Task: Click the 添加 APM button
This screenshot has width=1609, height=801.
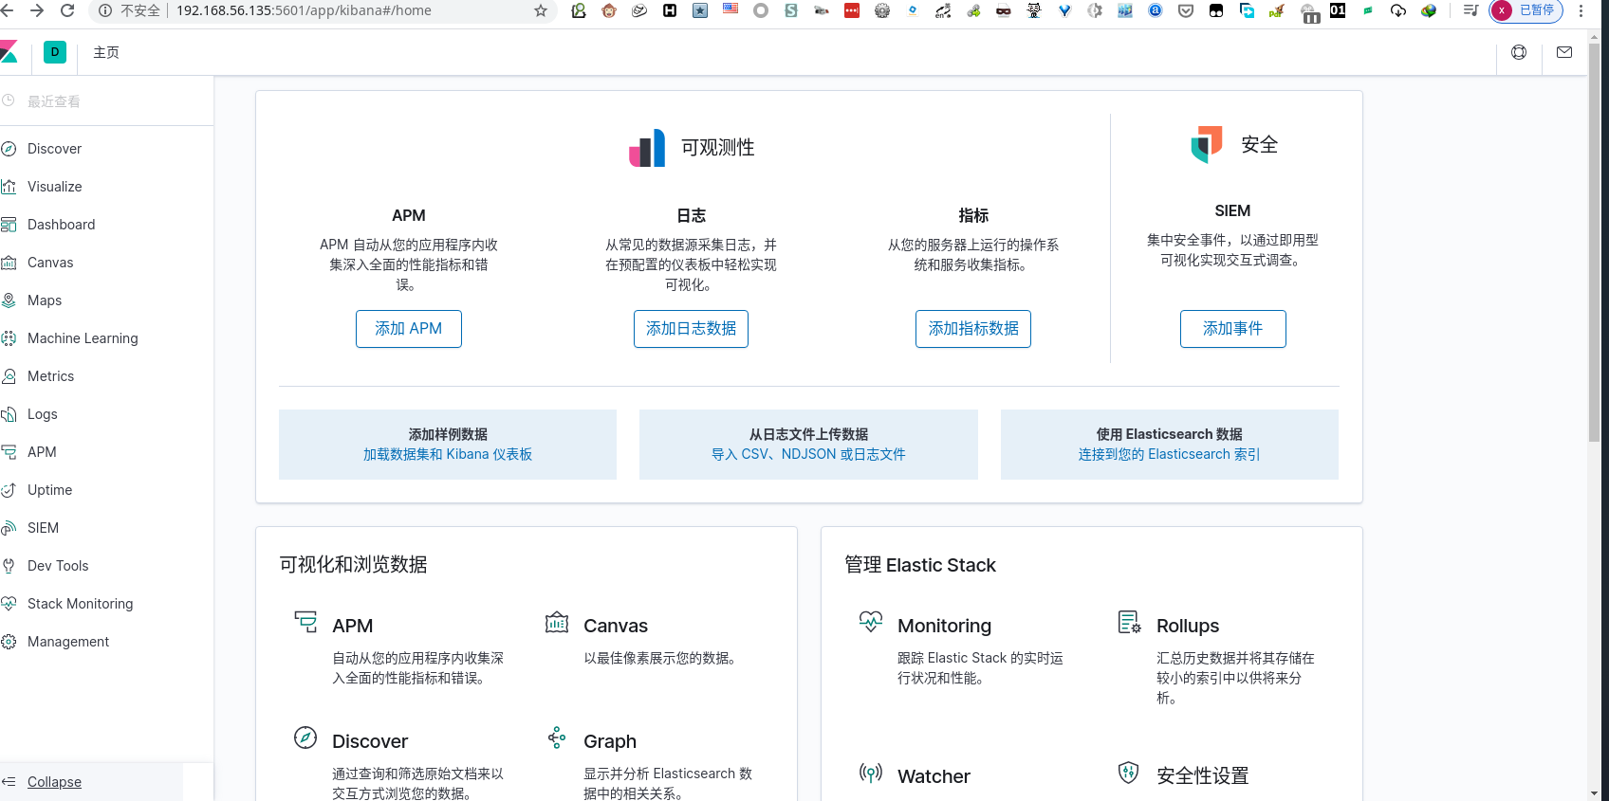Action: [409, 329]
